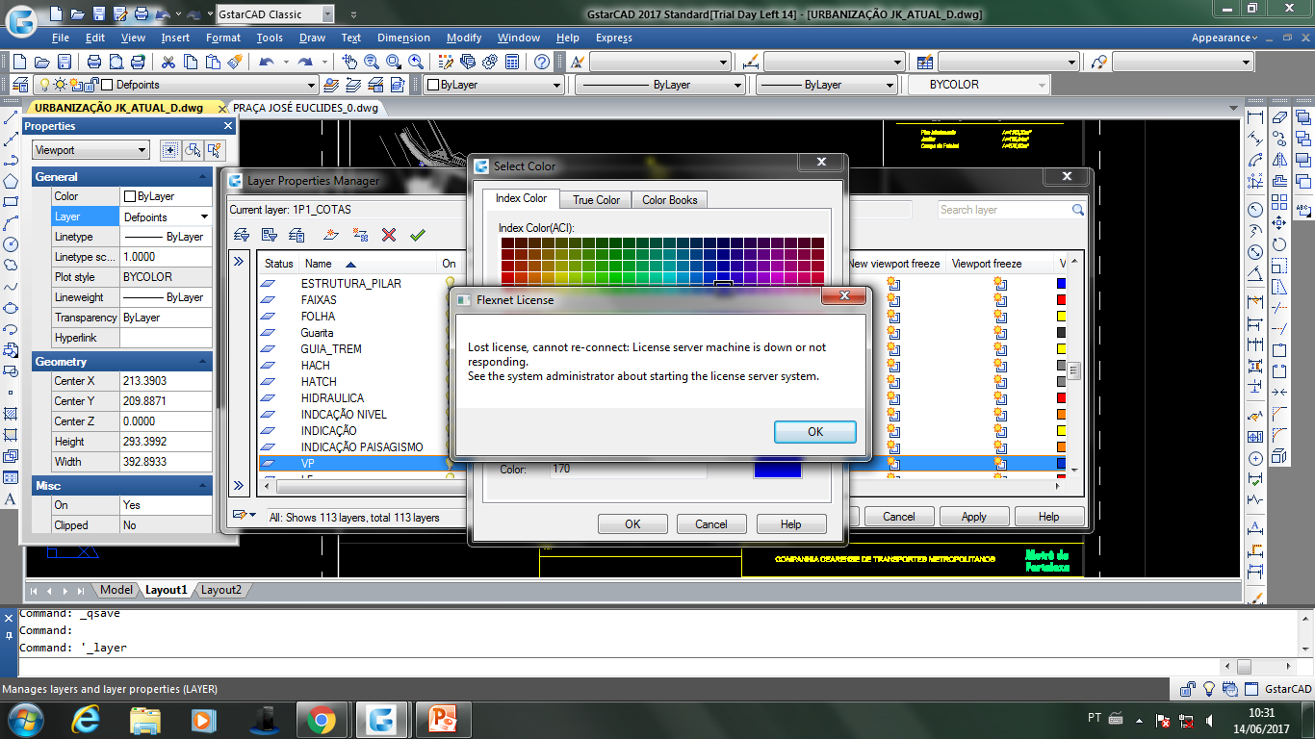Click the Table Style icon

pyautogui.click(x=925, y=62)
